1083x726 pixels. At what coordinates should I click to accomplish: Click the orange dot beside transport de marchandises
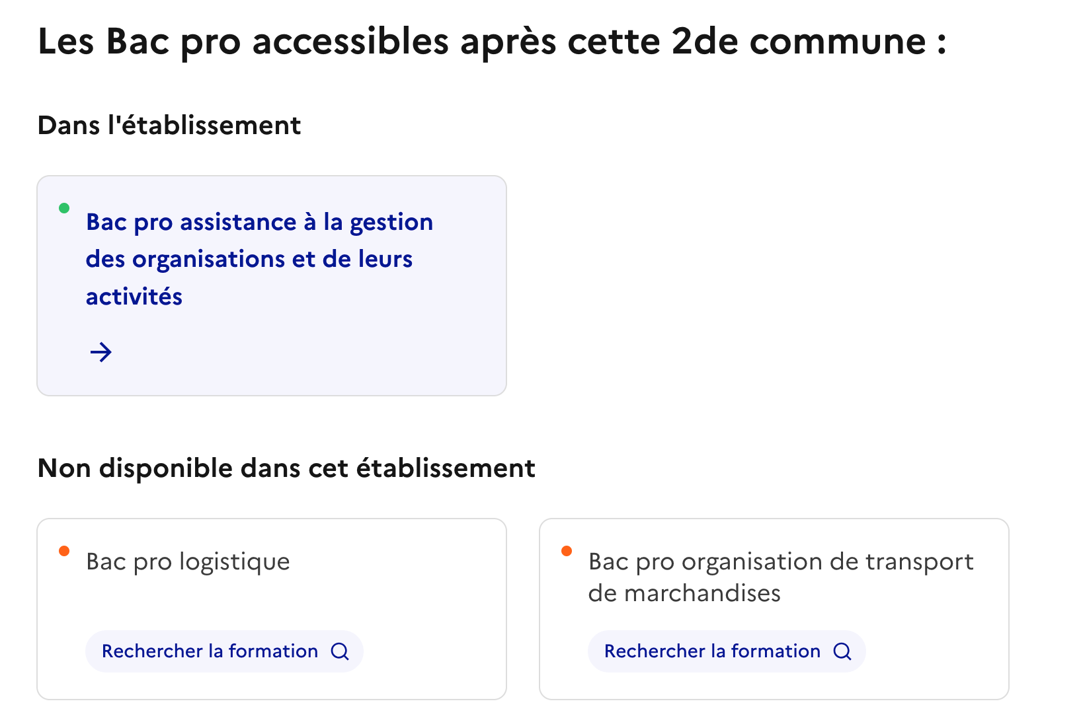(567, 550)
